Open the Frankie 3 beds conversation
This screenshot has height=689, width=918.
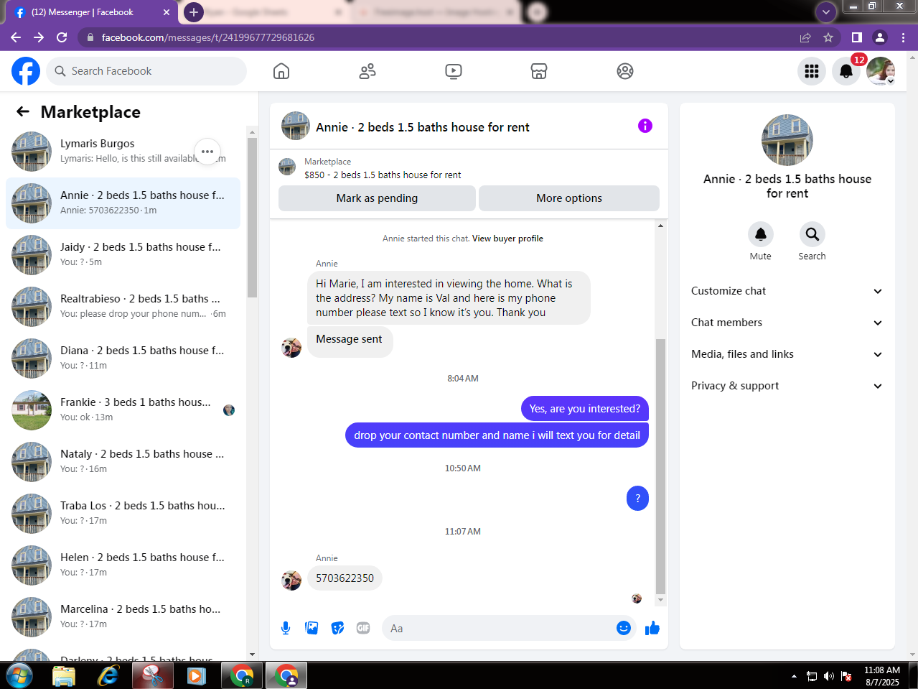[123, 410]
